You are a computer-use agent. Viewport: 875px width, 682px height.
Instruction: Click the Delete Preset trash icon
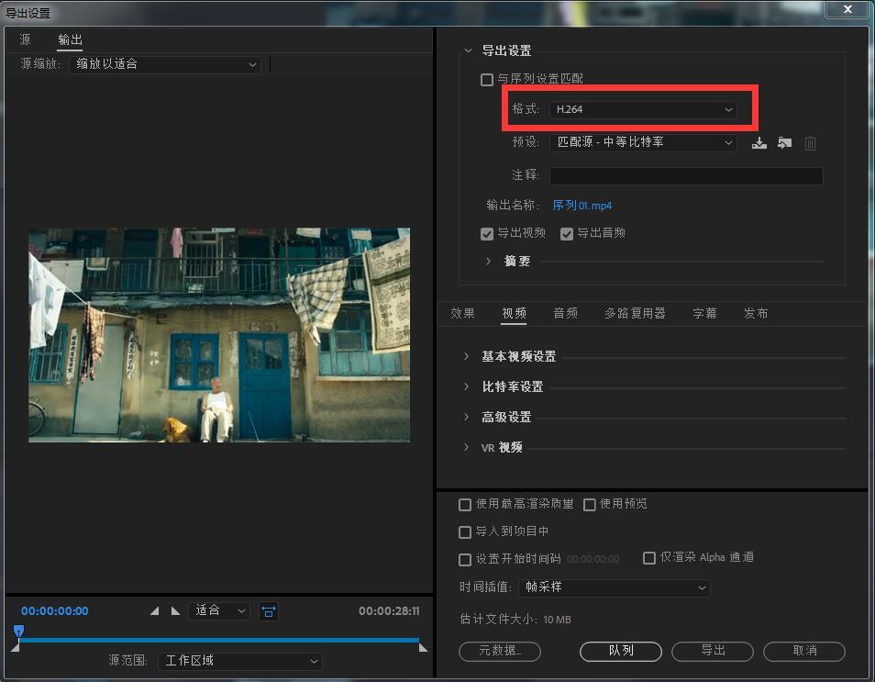click(810, 143)
